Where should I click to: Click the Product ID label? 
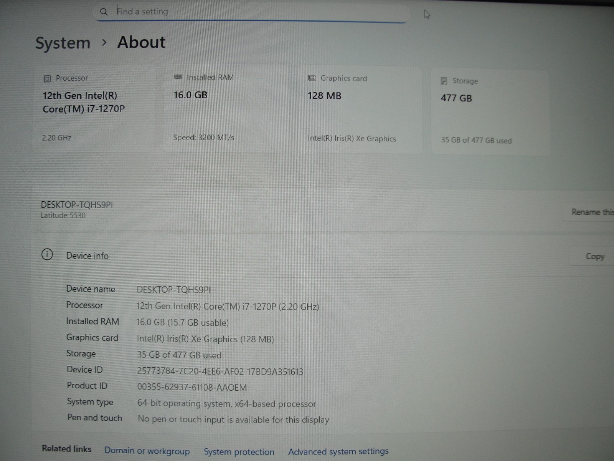coord(87,386)
